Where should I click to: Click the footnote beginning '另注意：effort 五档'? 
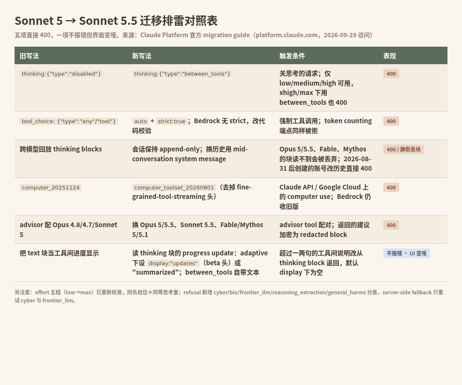point(229,296)
